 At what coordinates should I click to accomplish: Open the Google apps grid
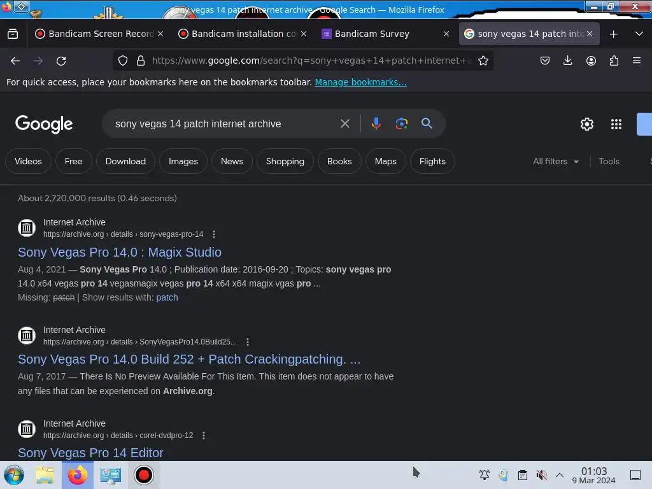pyautogui.click(x=616, y=124)
